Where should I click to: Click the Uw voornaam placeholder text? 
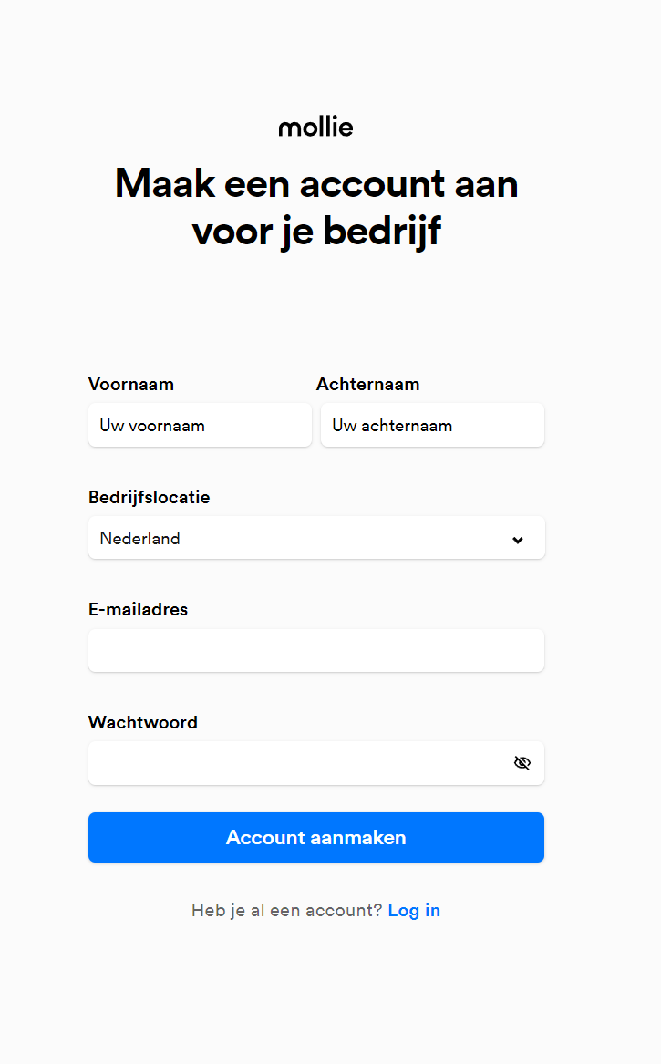pos(152,426)
